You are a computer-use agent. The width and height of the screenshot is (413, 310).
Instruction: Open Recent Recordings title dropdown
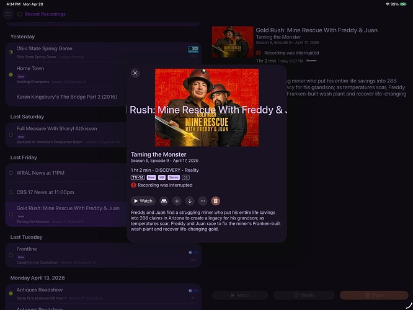pos(45,14)
